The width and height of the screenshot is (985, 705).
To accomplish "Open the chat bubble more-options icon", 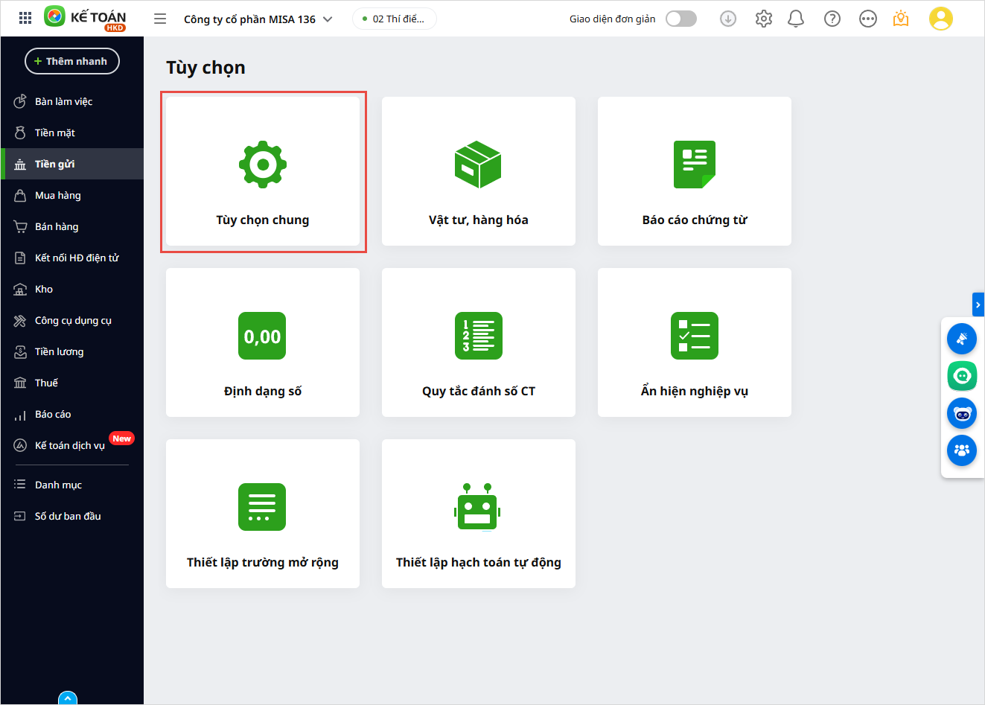I will [867, 19].
